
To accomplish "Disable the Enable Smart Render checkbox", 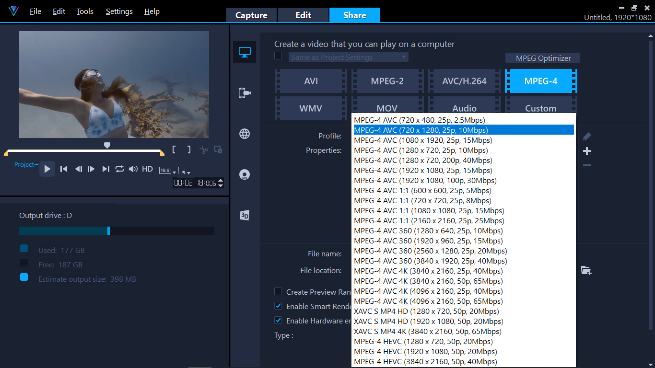I will point(278,306).
